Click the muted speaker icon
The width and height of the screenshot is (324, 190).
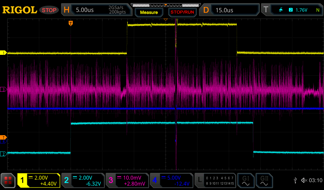[x=304, y=180]
